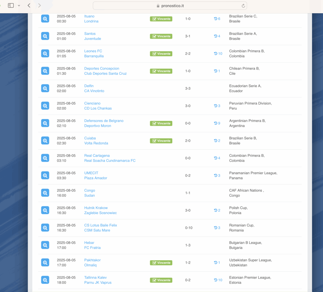The height and width of the screenshot is (292, 323).
Task: Open magnifier icon for Pakhtakor match
Action: [x=45, y=263]
